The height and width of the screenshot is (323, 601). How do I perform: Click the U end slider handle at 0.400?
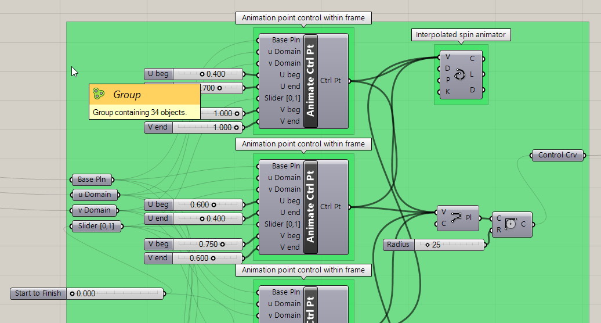click(202, 218)
